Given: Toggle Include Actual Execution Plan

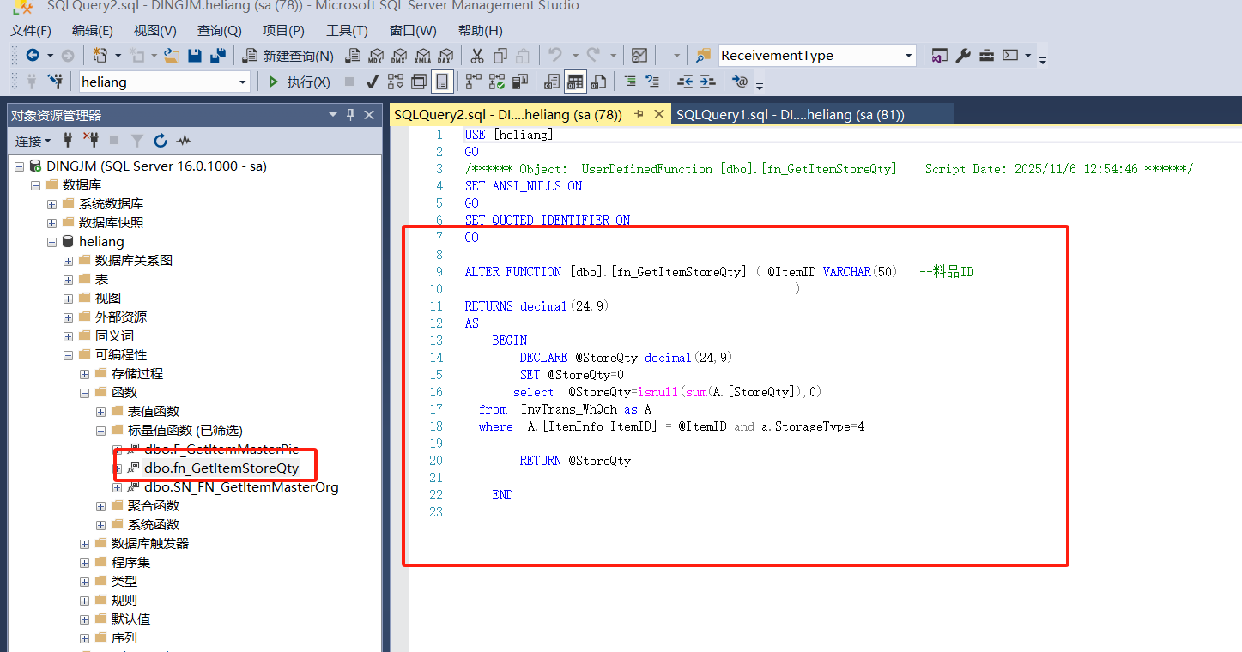Looking at the screenshot, I should 473,81.
